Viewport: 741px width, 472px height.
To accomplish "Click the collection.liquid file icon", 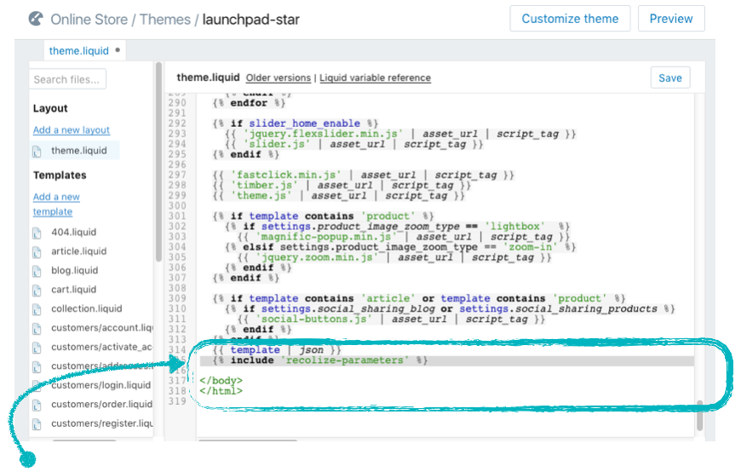I will [x=37, y=309].
